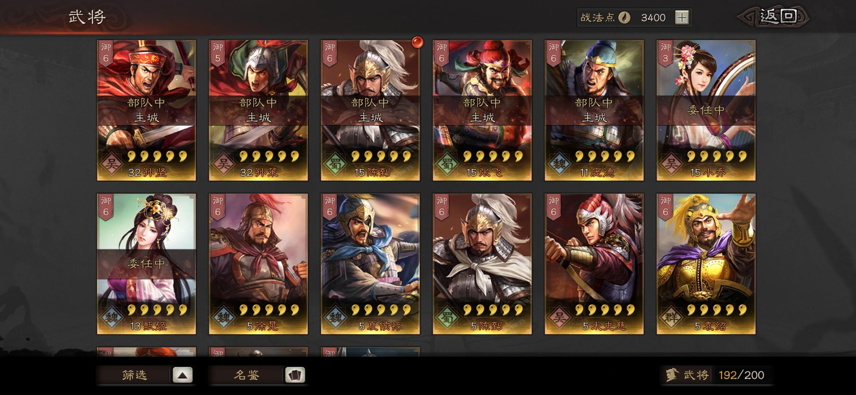This screenshot has height=395, width=856.
Task: Select the 甄姬 general card
Action: (146, 264)
